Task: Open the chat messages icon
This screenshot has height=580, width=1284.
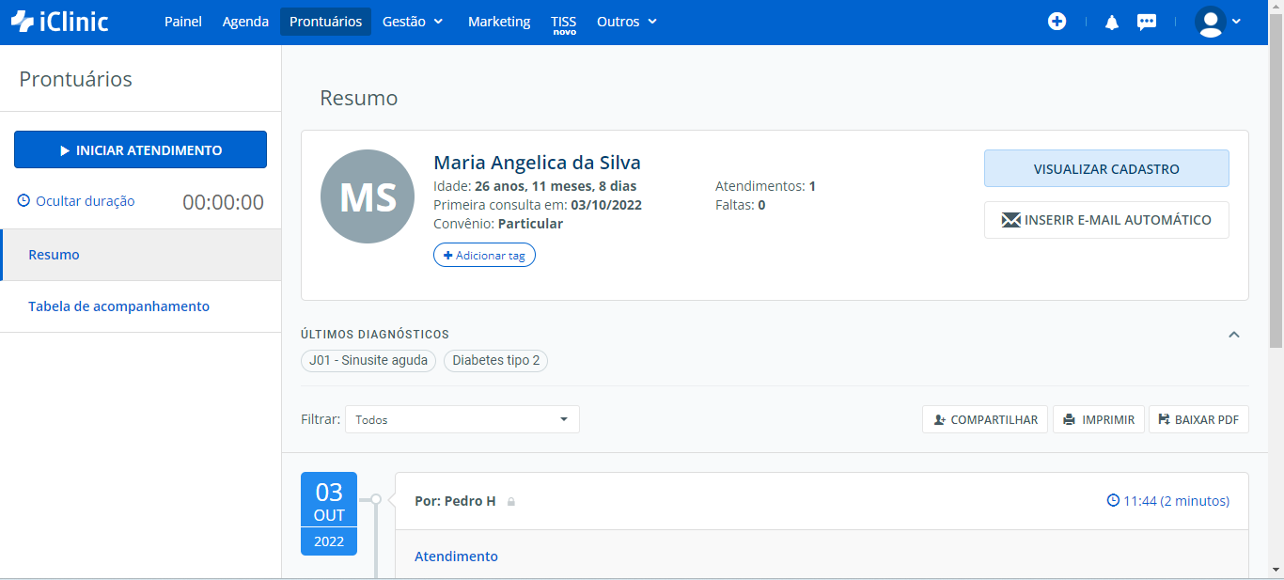Action: [x=1147, y=23]
